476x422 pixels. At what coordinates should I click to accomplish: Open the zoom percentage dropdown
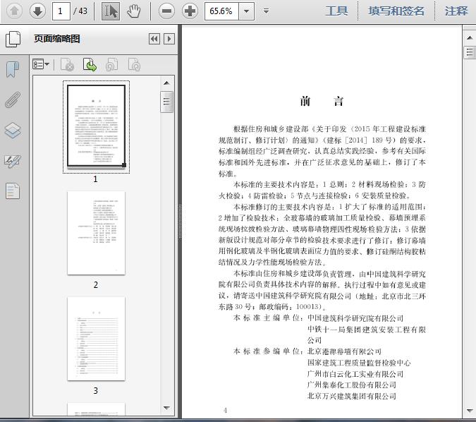pyautogui.click(x=246, y=11)
